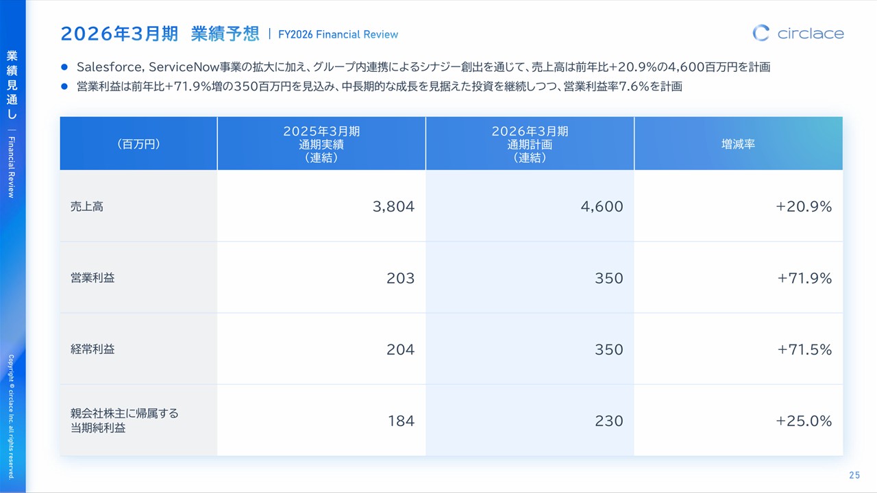
Task: Click the FY2026 Financial Review subtitle
Action: click(x=338, y=34)
